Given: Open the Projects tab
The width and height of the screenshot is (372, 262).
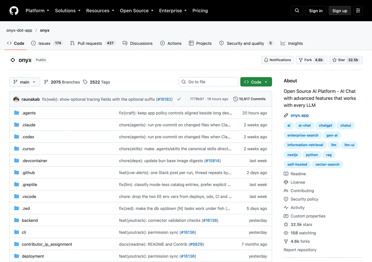Looking at the screenshot, I should point(200,43).
